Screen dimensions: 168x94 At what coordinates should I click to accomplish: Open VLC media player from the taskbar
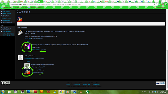pyautogui.click(x=81, y=92)
